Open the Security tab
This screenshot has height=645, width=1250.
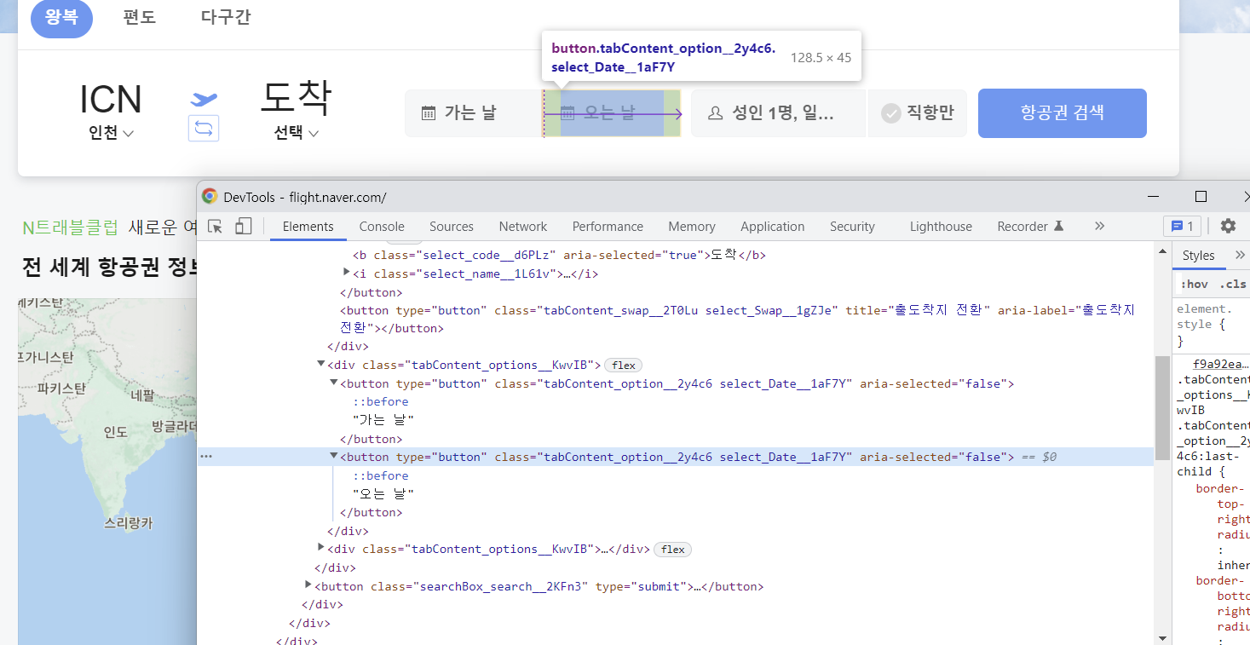852,227
